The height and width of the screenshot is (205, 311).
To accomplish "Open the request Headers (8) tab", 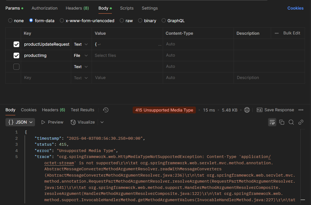I will [77, 8].
